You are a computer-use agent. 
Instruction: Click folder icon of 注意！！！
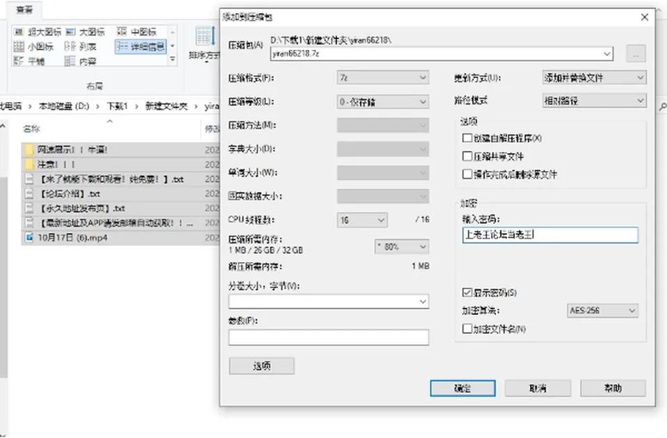pyautogui.click(x=29, y=164)
